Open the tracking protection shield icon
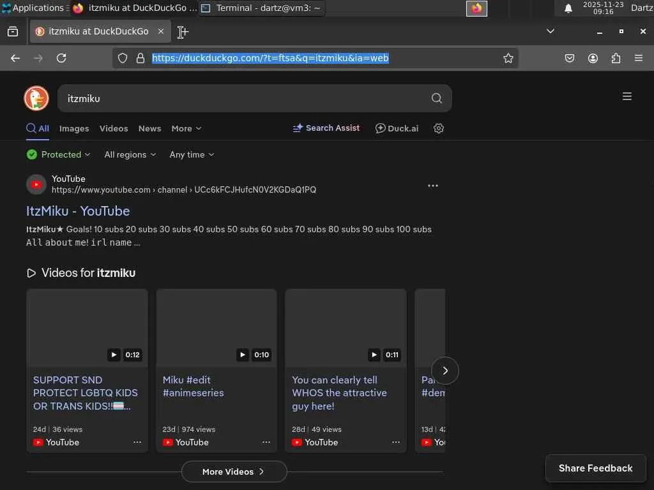 tap(122, 58)
